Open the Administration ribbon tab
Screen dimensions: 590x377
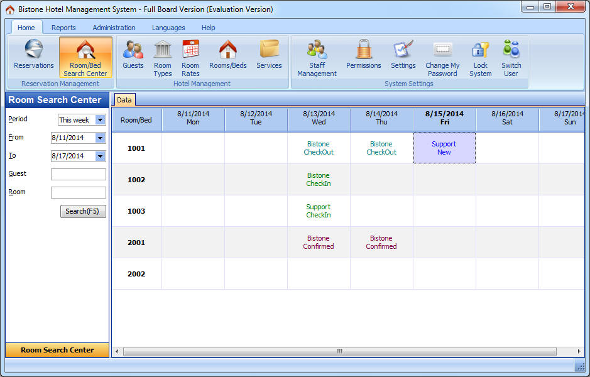coord(114,28)
